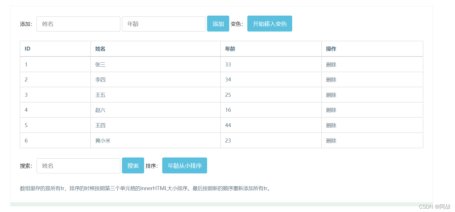
Task: Click the 姓名 field next to 添加
Action: [x=78, y=24]
